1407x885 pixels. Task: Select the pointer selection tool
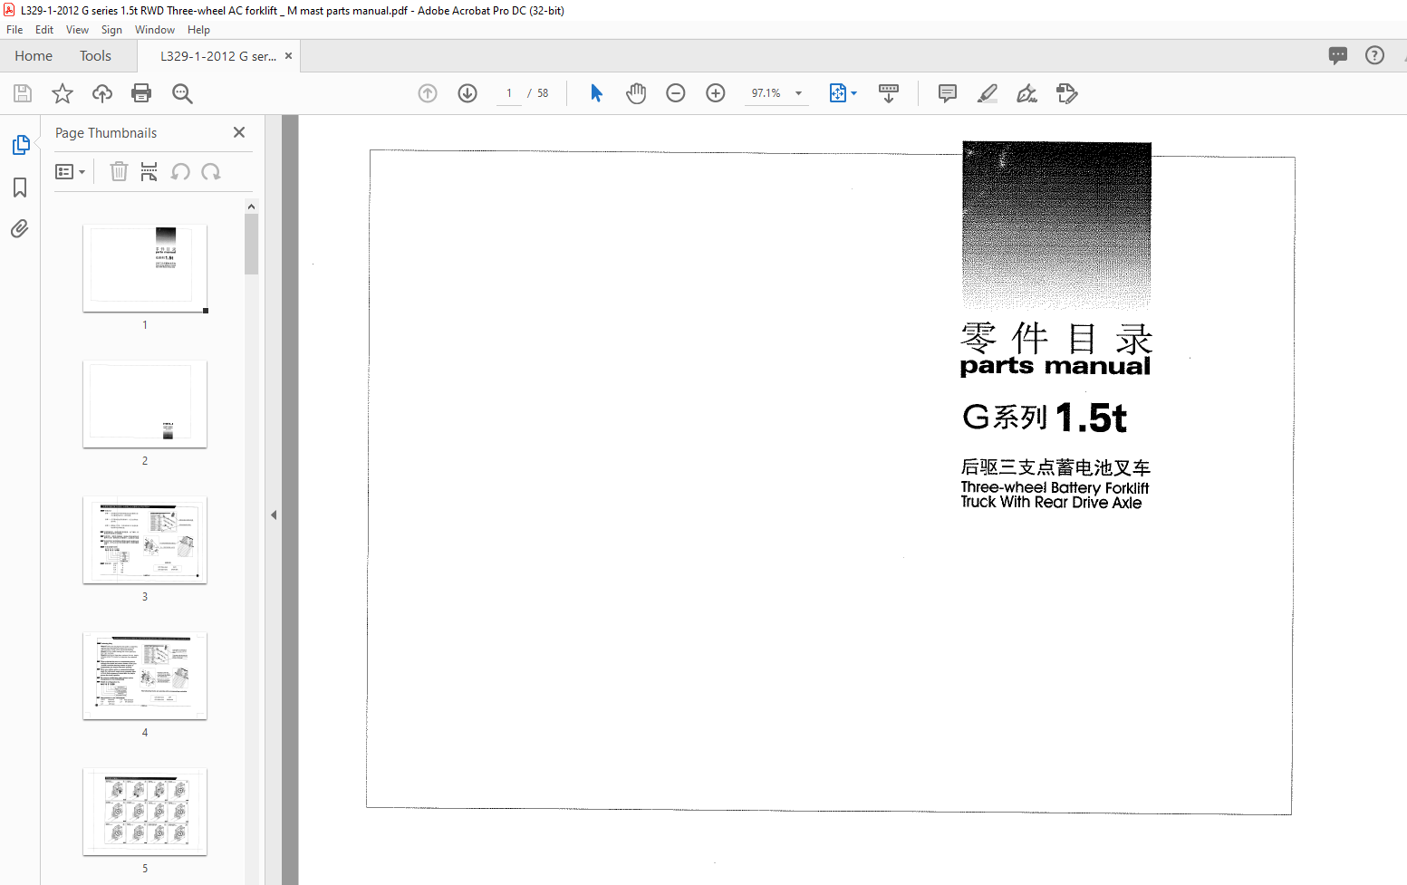point(596,93)
